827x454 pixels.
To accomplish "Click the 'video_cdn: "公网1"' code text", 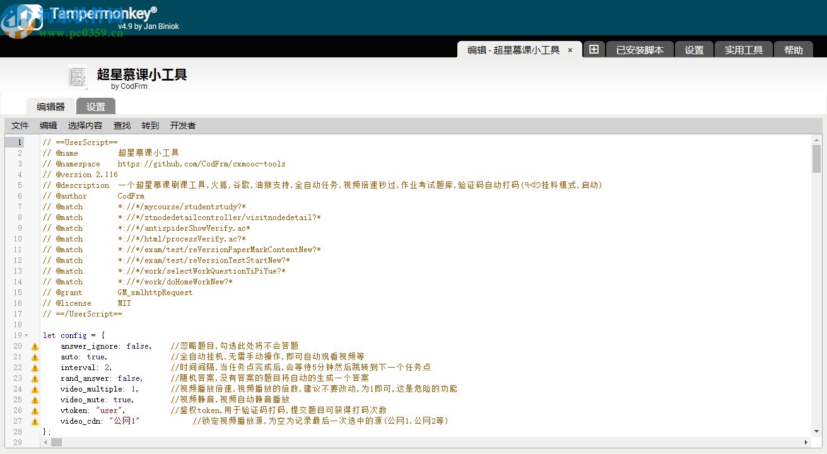I will (100, 421).
